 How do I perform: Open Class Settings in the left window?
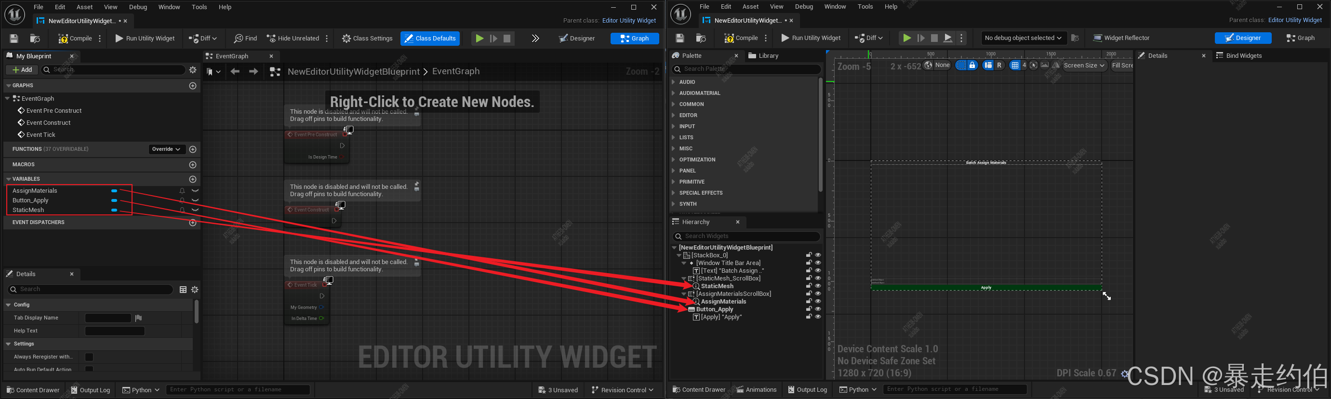(x=367, y=38)
